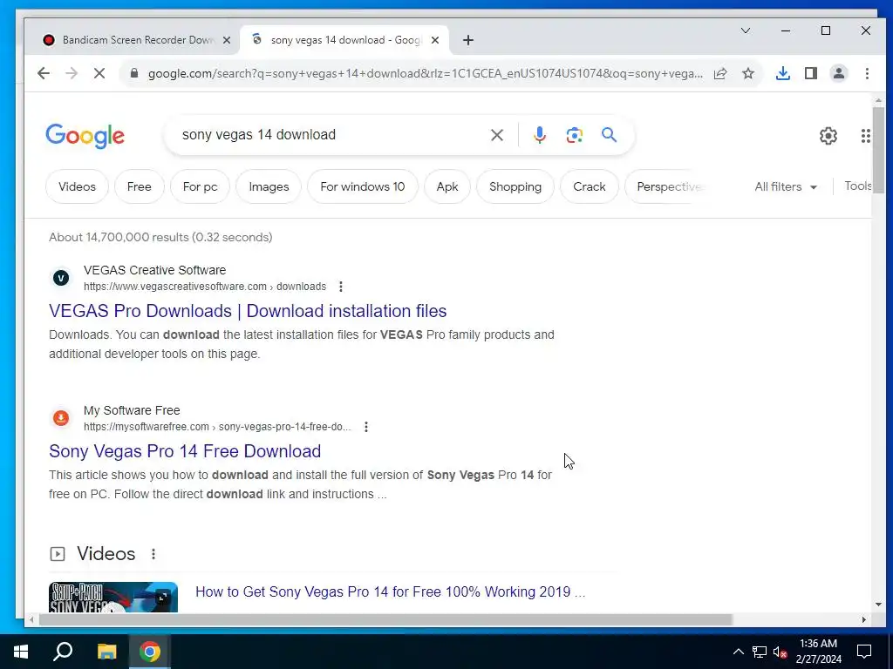
Task: Switch to Bandicam Screen Recorder tab
Action: 137,40
